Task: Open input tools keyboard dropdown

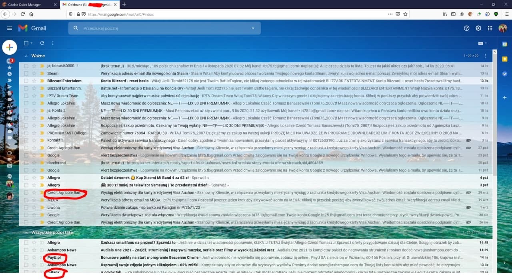Action: (x=482, y=43)
